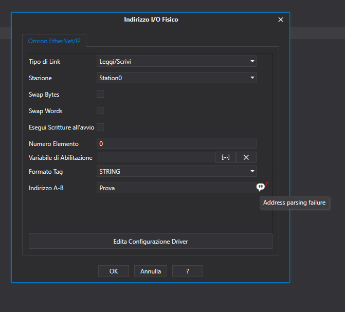
Task: Browse for Variabile di Abilitazione with [...] button
Action: click(x=226, y=157)
